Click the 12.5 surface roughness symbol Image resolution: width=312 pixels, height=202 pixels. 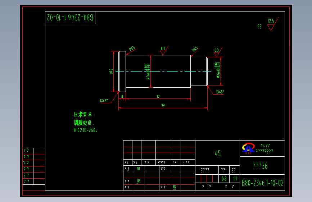coord(273,24)
